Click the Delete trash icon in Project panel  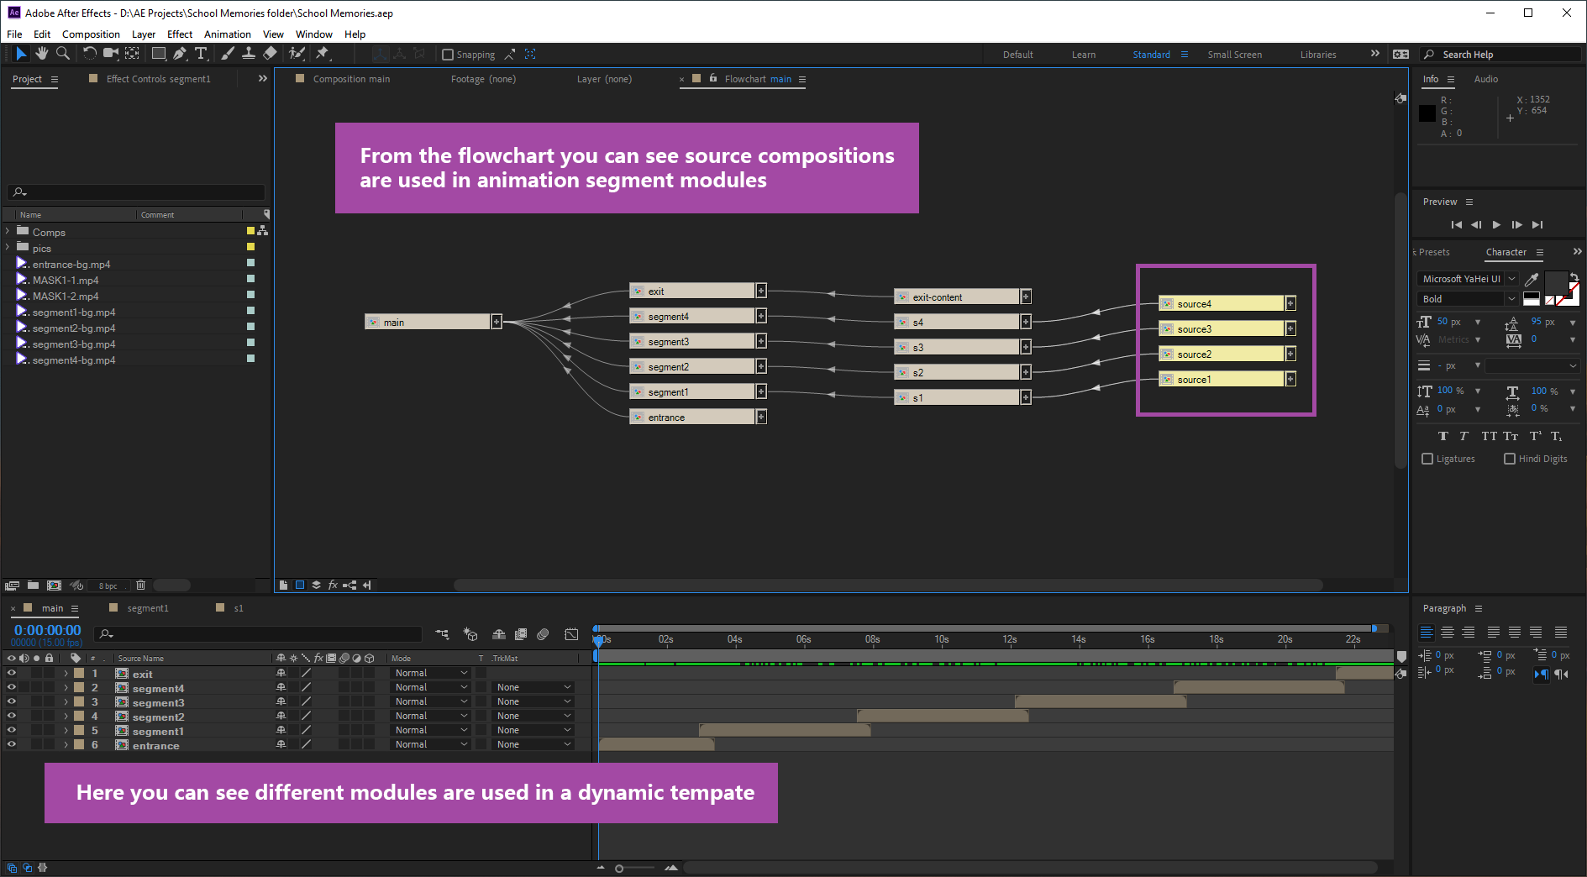point(140,586)
